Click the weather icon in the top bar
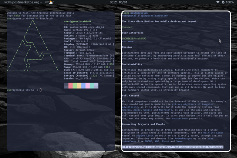This screenshot has width=237, height=158. [51, 2]
